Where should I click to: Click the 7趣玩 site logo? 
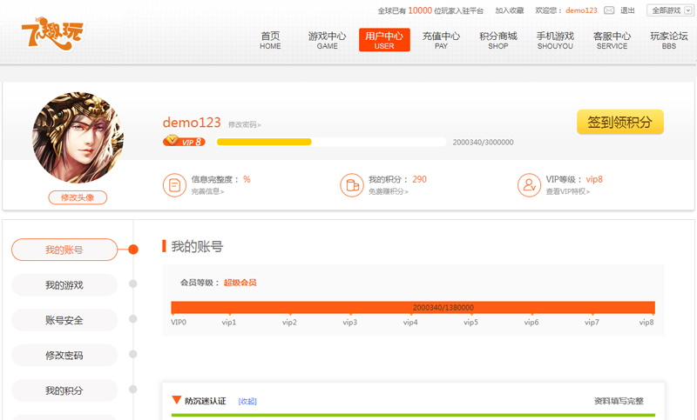click(x=52, y=34)
